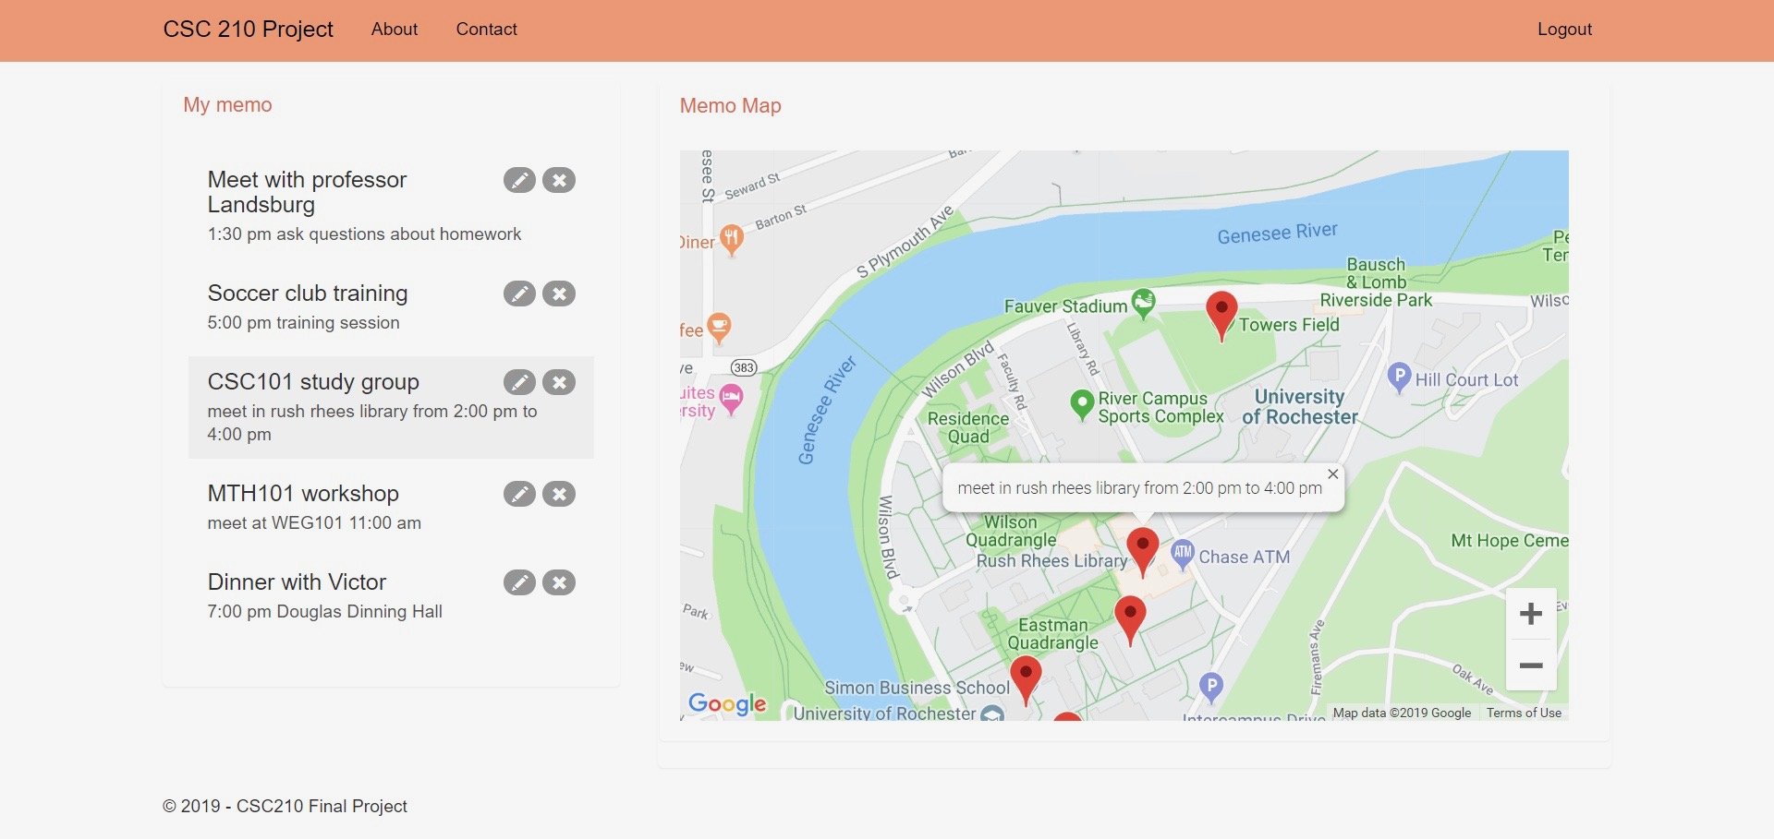
Task: Edit the CSC101 study group memo
Action: pos(519,382)
